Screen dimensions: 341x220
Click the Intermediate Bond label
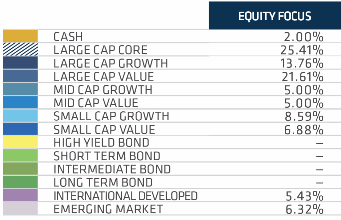112,169
